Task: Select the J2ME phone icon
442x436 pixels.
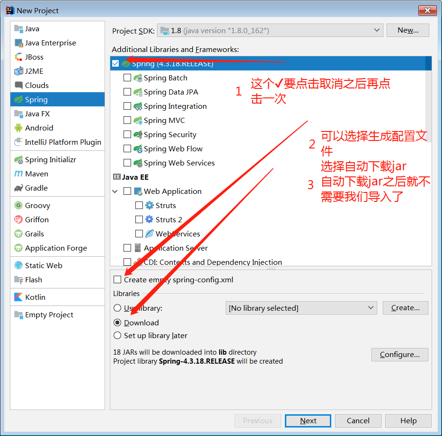Action: point(18,71)
